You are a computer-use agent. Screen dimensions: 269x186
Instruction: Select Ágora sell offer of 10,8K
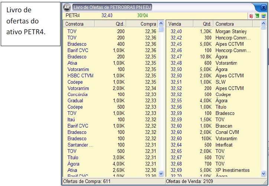213,57
